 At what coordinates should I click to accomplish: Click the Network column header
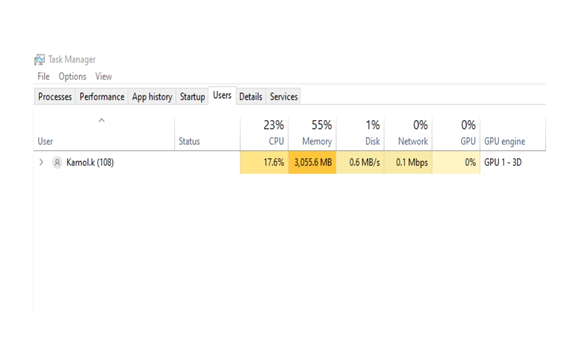point(408,133)
